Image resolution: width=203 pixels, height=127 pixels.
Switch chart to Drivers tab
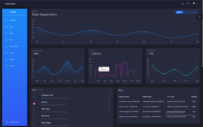(x=187, y=12)
